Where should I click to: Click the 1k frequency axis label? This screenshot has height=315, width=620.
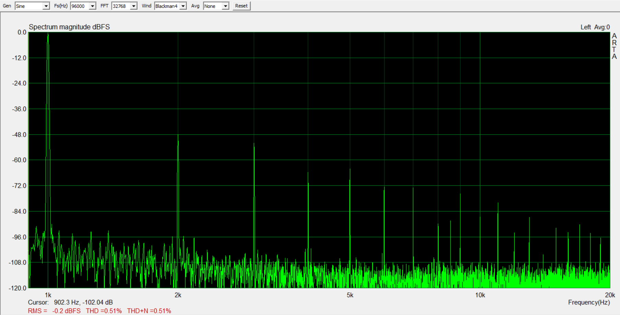48,295
